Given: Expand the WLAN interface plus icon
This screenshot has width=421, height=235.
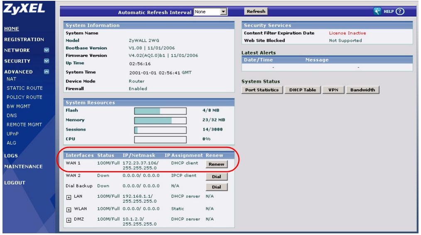Looking at the screenshot, I should [69, 210].
